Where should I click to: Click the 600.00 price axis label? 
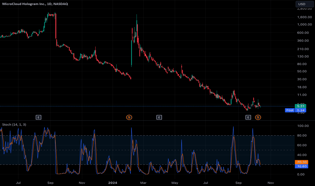point(303,32)
